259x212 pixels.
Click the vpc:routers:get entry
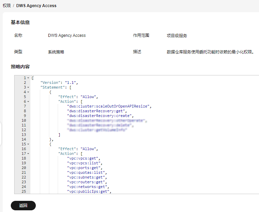pos(87,182)
